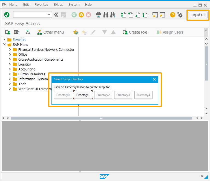The height and width of the screenshot is (181, 210).
Task: Expand Financial Services Network Connector node
Action: pos(10,49)
